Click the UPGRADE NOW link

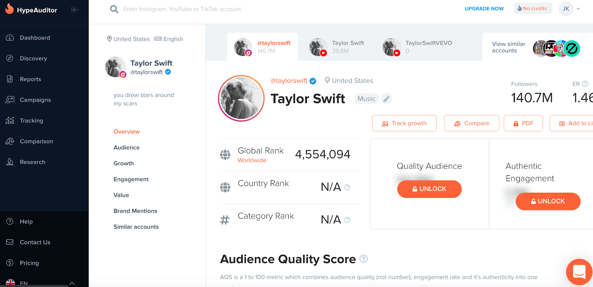click(x=484, y=9)
